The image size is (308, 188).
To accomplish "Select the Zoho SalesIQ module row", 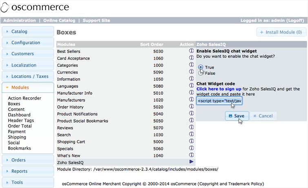I will point(126,162).
